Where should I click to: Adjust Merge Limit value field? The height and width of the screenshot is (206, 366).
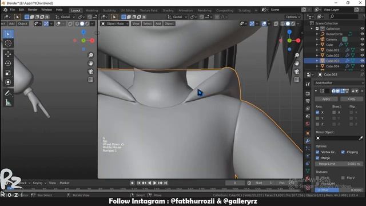[x=339, y=164]
